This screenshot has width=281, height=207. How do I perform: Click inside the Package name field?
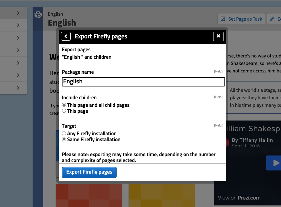click(x=143, y=82)
